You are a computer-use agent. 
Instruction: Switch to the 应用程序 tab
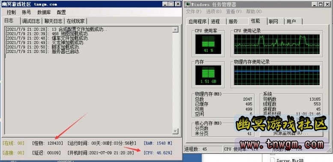pyautogui.click(x=197, y=22)
